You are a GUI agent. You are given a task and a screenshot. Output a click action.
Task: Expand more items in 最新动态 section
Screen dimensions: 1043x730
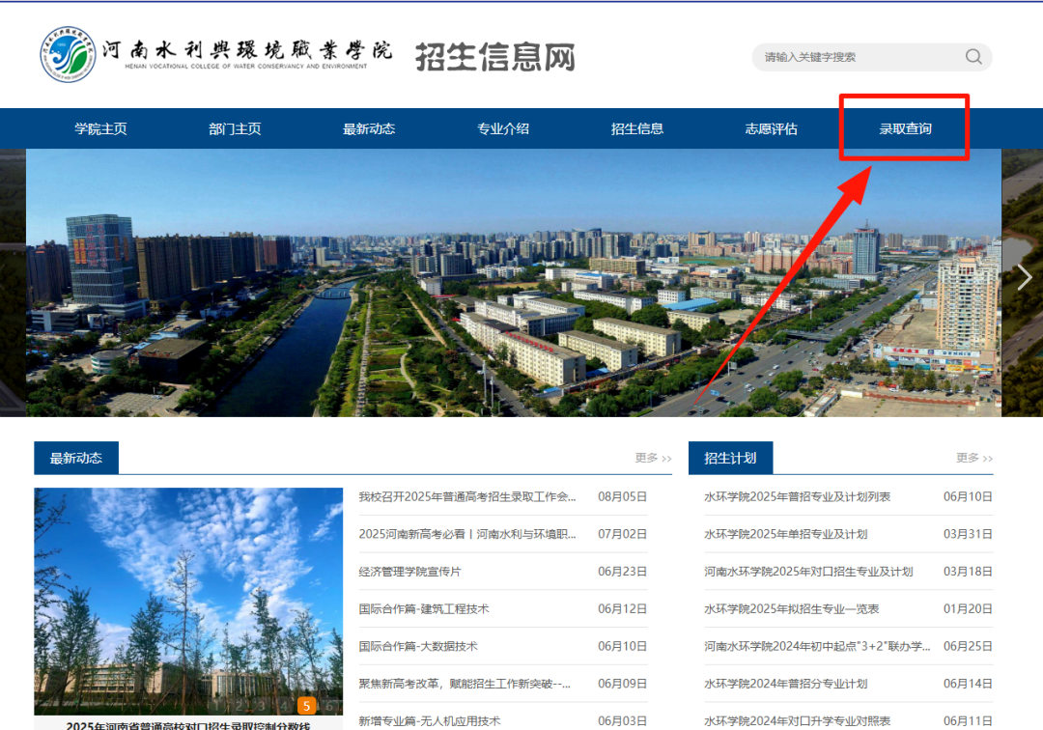tap(653, 458)
